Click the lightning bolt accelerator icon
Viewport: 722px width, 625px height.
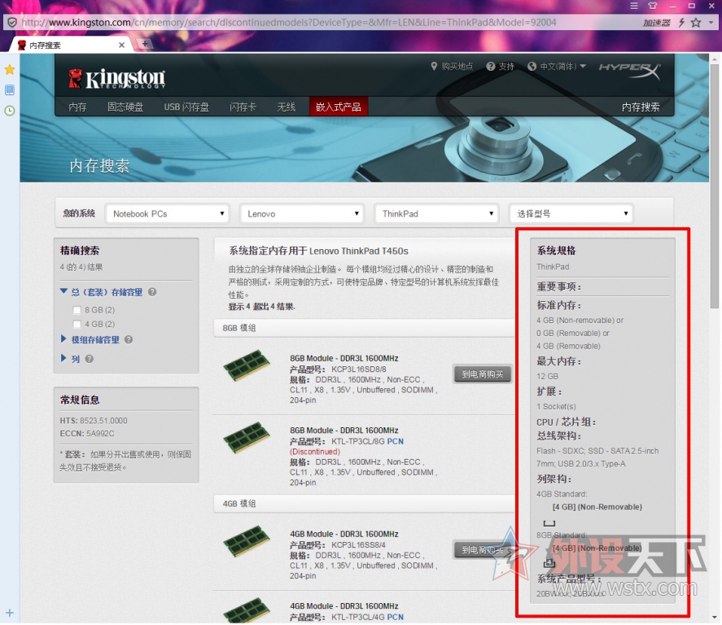(681, 23)
